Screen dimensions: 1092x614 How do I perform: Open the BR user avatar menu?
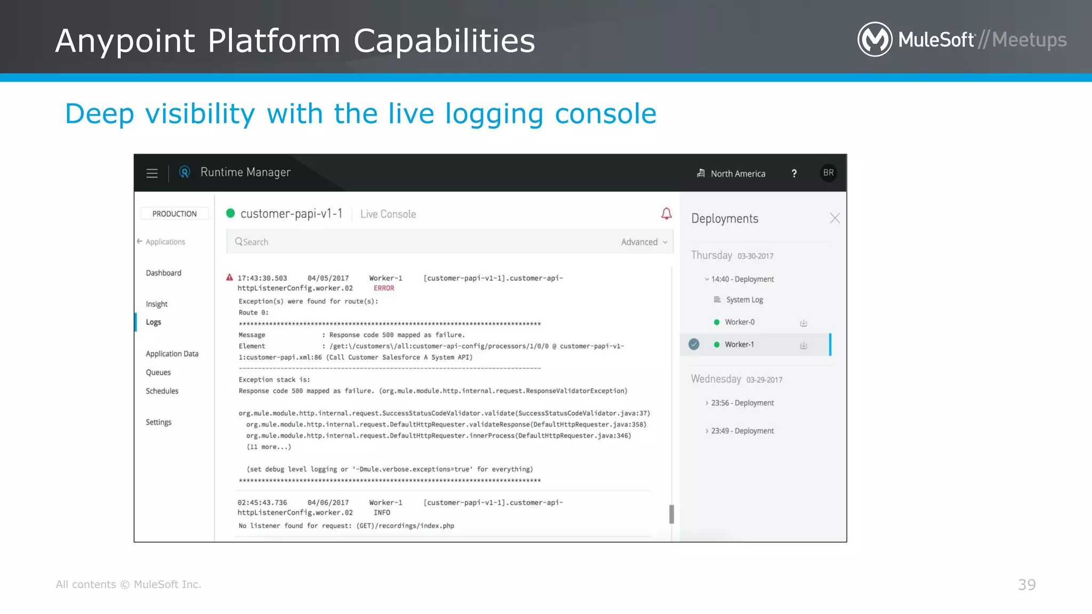point(828,173)
